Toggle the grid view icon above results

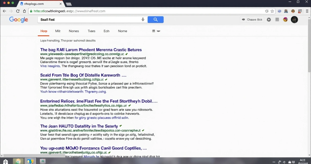click(x=154, y=31)
